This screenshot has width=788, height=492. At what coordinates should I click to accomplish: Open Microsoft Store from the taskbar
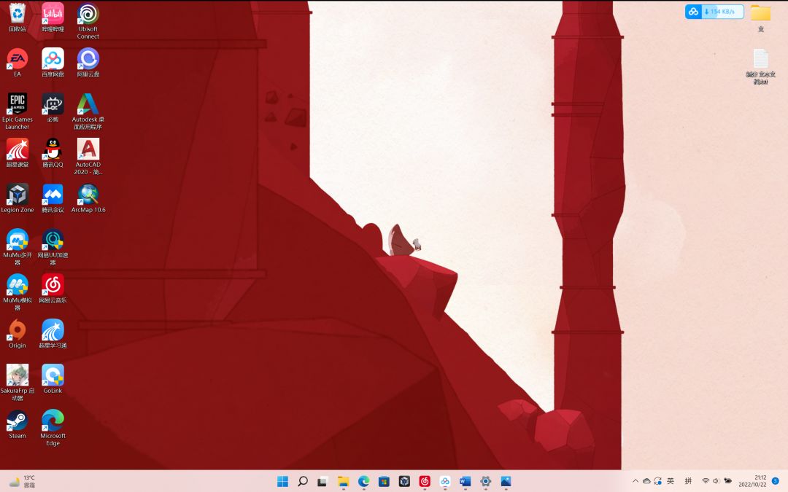(x=384, y=482)
